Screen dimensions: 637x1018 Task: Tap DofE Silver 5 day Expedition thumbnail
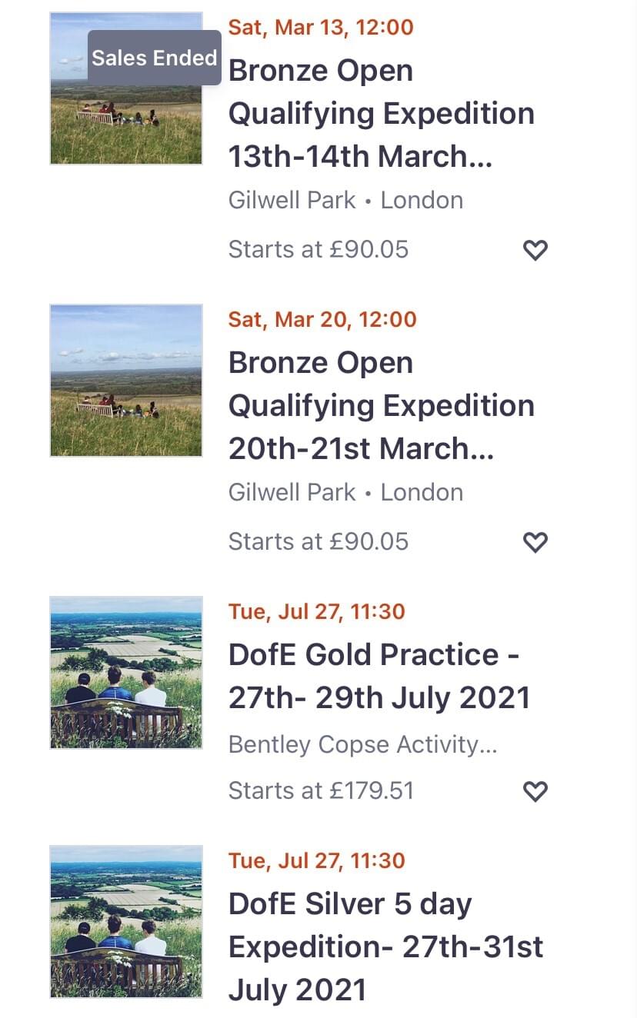(126, 922)
